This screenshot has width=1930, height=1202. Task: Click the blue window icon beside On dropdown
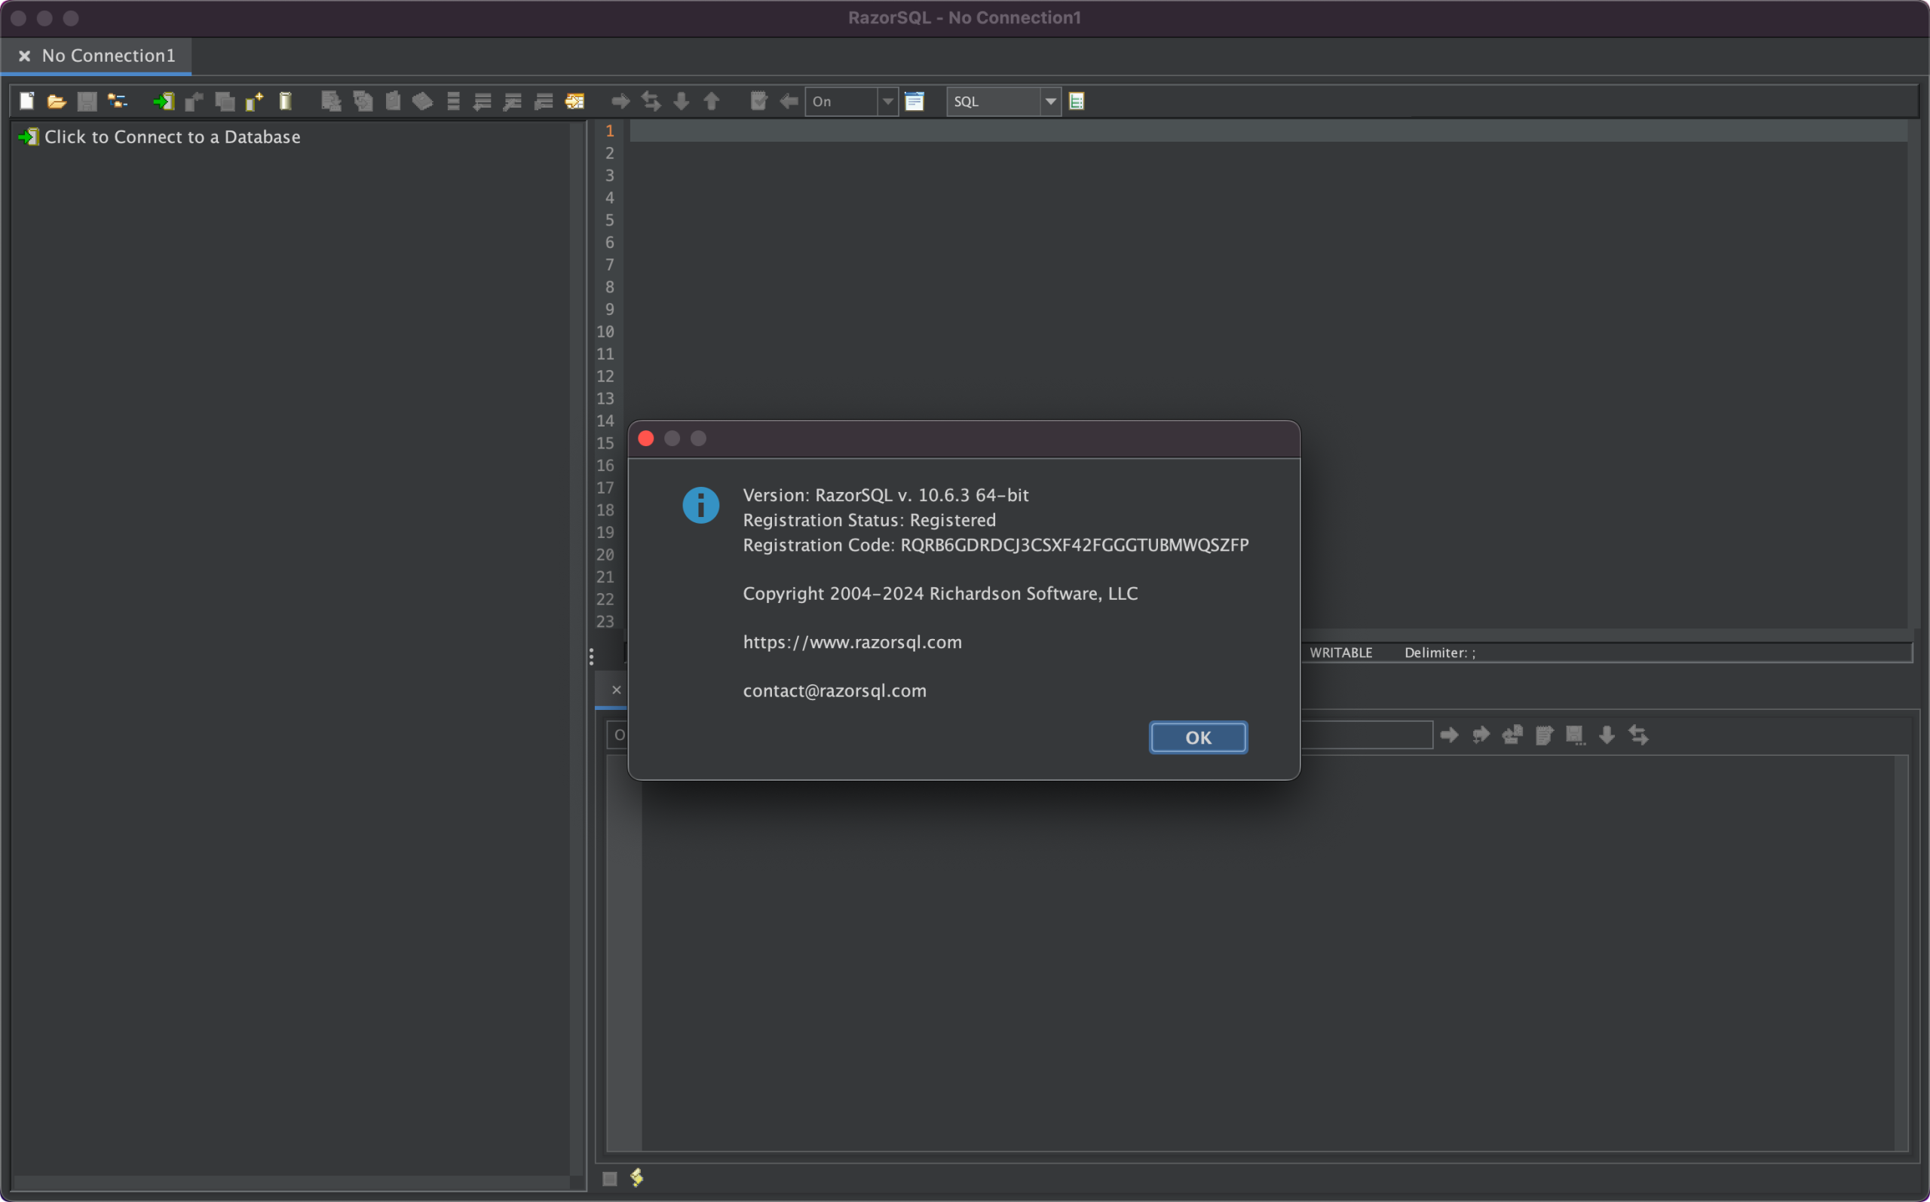tap(914, 101)
